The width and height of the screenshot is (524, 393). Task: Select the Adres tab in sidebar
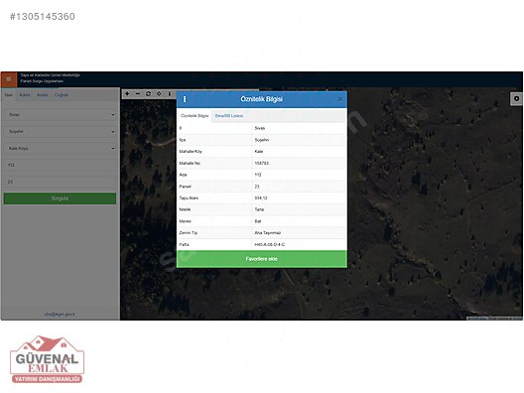25,95
